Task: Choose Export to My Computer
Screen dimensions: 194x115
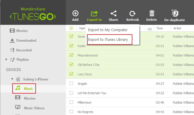Action: click(108, 30)
